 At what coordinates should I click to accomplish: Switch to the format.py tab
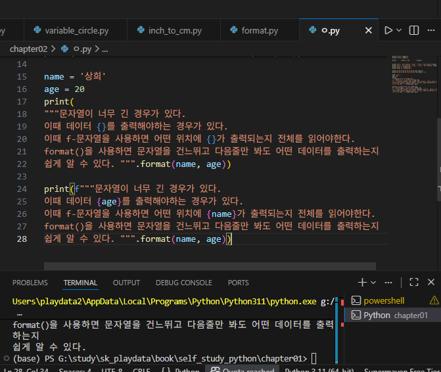(260, 30)
